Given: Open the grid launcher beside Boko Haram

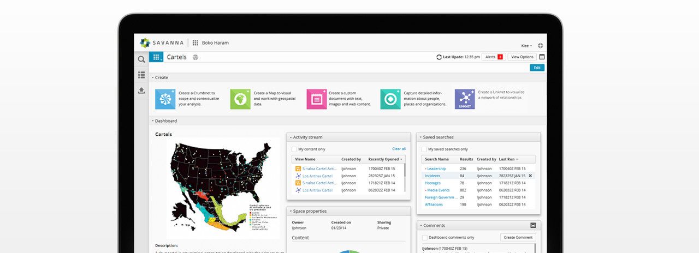Looking at the screenshot, I should click(196, 43).
